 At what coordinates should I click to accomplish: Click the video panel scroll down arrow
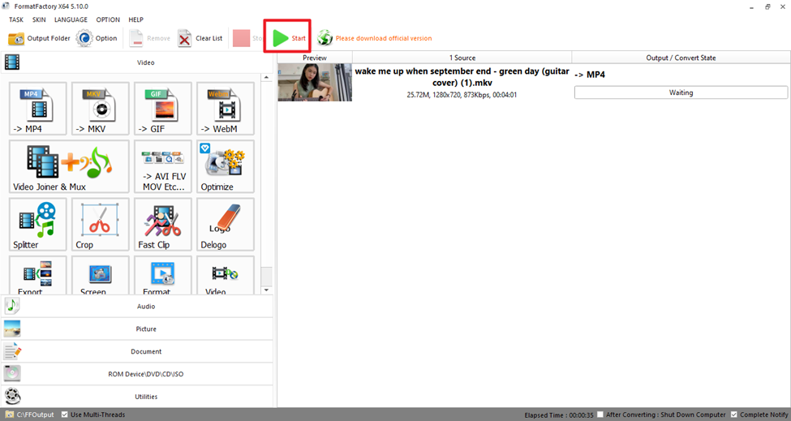pos(266,290)
